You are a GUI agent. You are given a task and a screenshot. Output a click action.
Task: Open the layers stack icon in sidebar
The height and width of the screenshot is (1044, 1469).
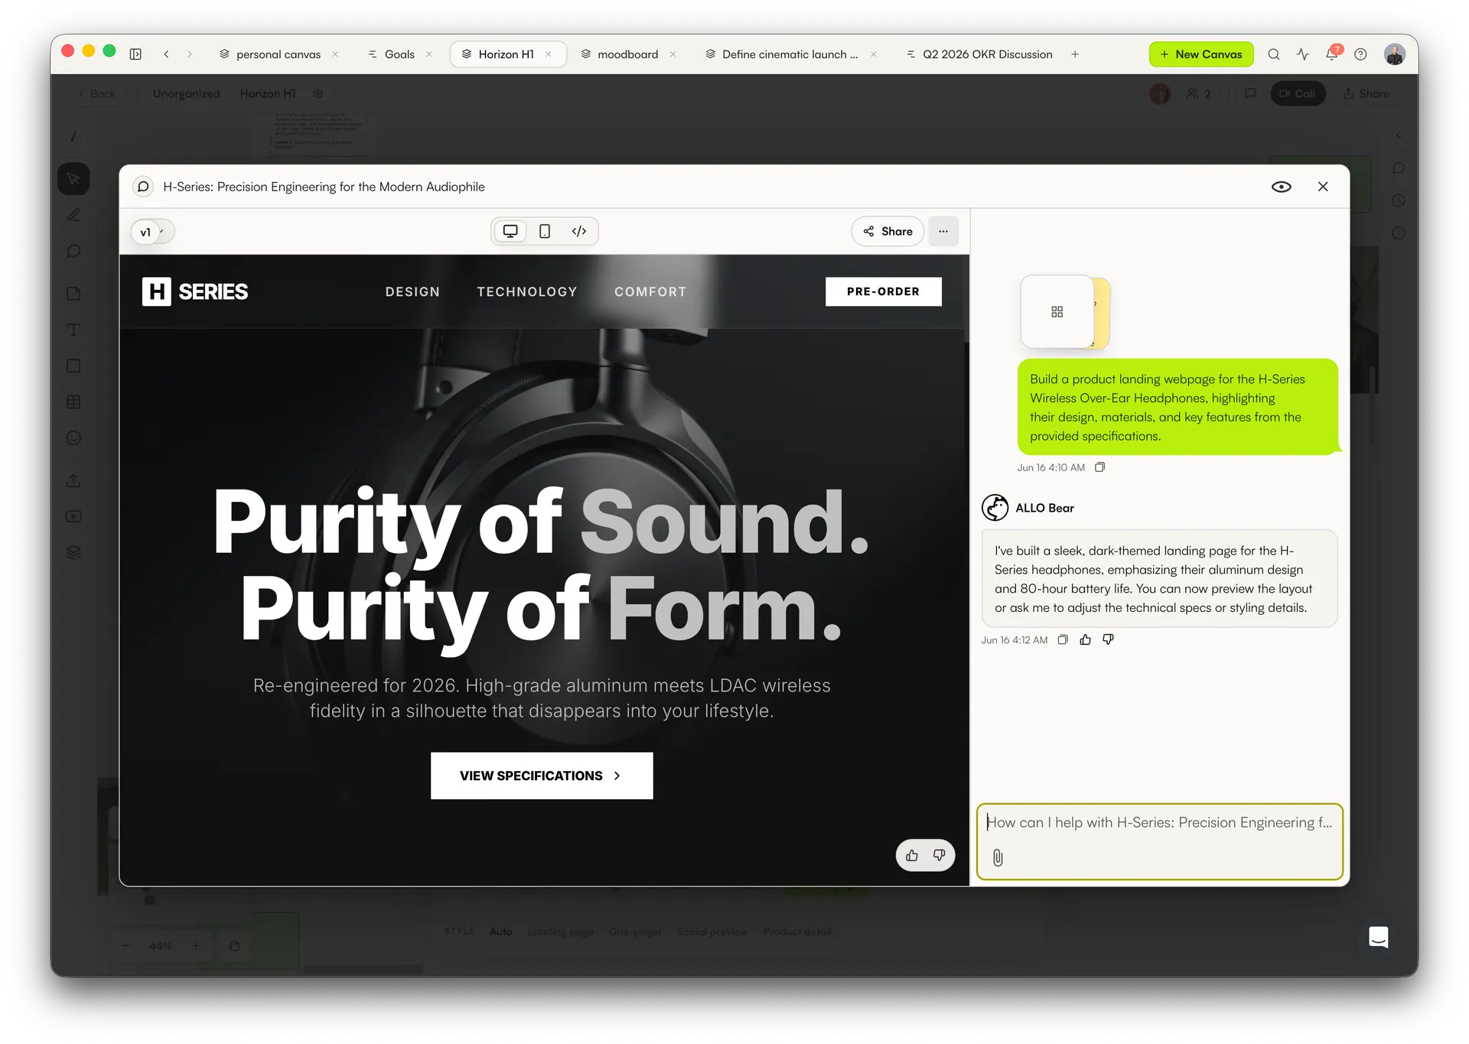pos(73,552)
